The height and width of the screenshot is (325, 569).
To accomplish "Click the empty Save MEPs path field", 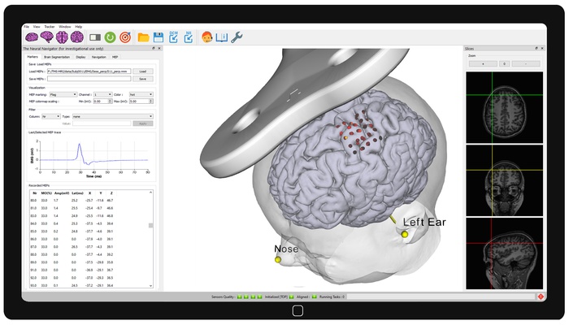I will pyautogui.click(x=89, y=79).
